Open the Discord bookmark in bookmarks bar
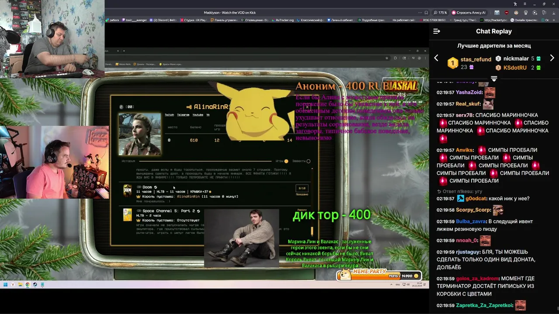559x314 pixels. (x=163, y=20)
